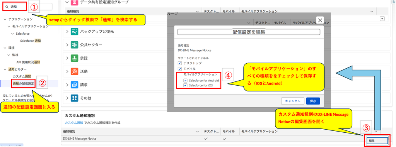Open the row action dropdown arrow in top table
Image resolution: width=396 pixels, height=147 pixels.
pos(382,19)
